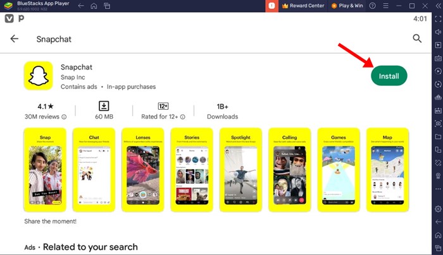Click the 'Share the moment!' description
Viewport: 443px width, 255px height.
pos(50,221)
